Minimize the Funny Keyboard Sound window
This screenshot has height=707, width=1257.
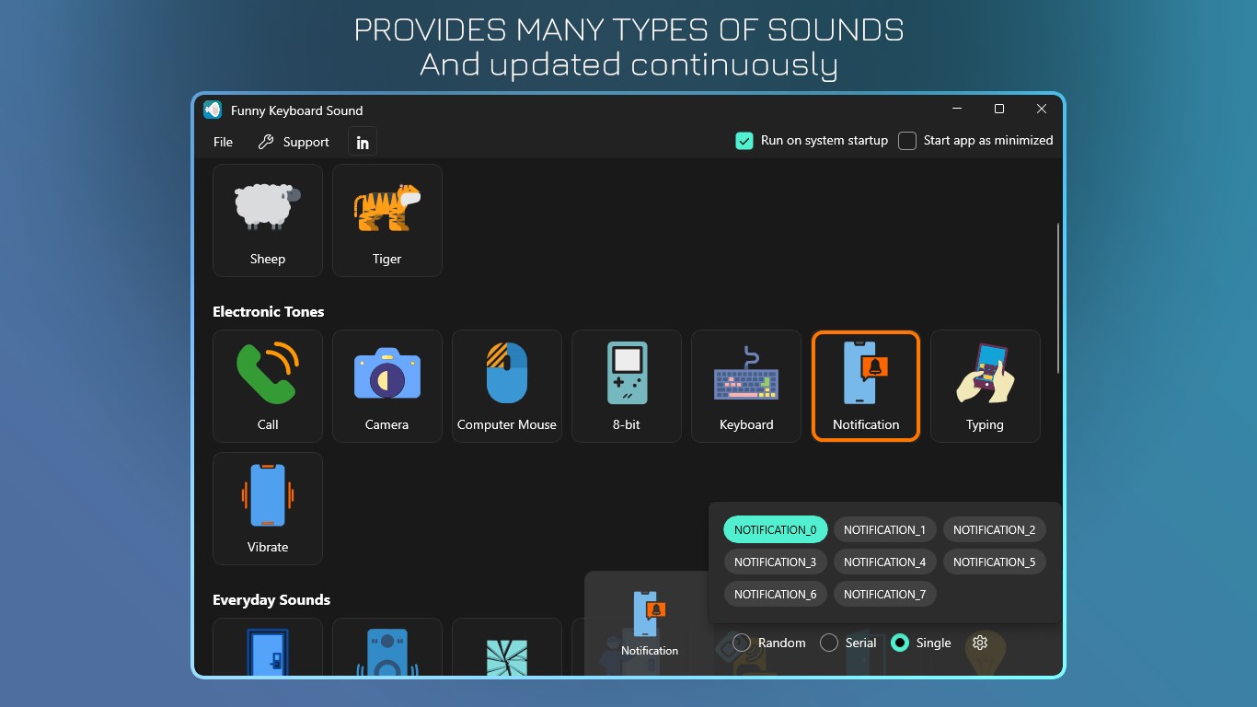957,109
